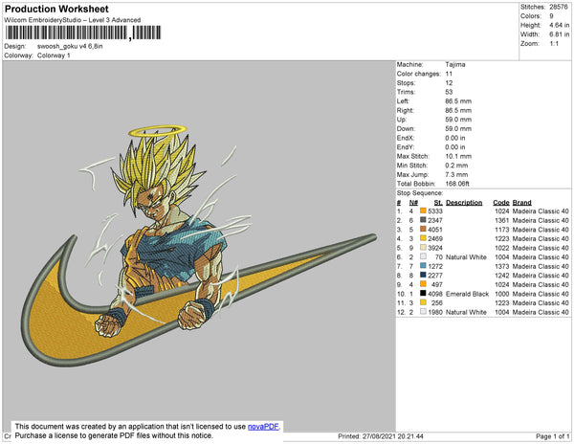Select the EndX value "0.00 in"
The width and height of the screenshot is (574, 444).
[455, 138]
